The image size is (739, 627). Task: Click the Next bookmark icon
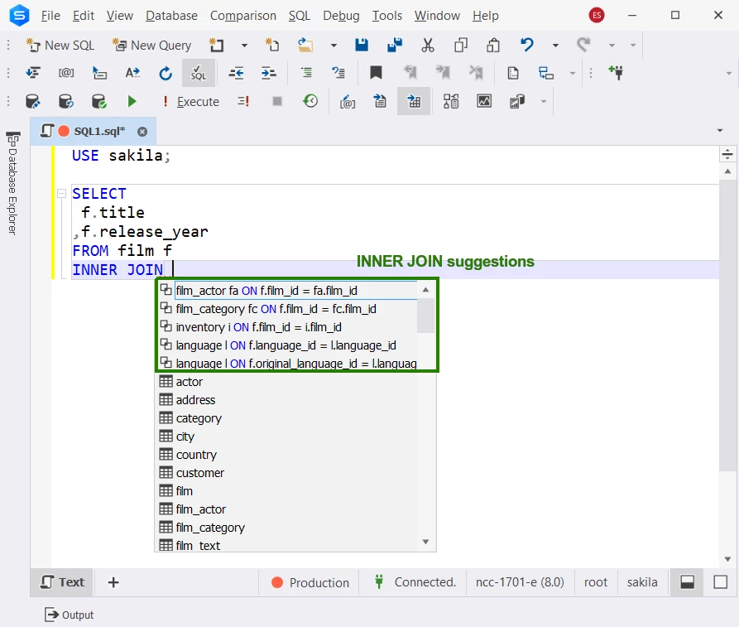pyautogui.click(x=443, y=73)
